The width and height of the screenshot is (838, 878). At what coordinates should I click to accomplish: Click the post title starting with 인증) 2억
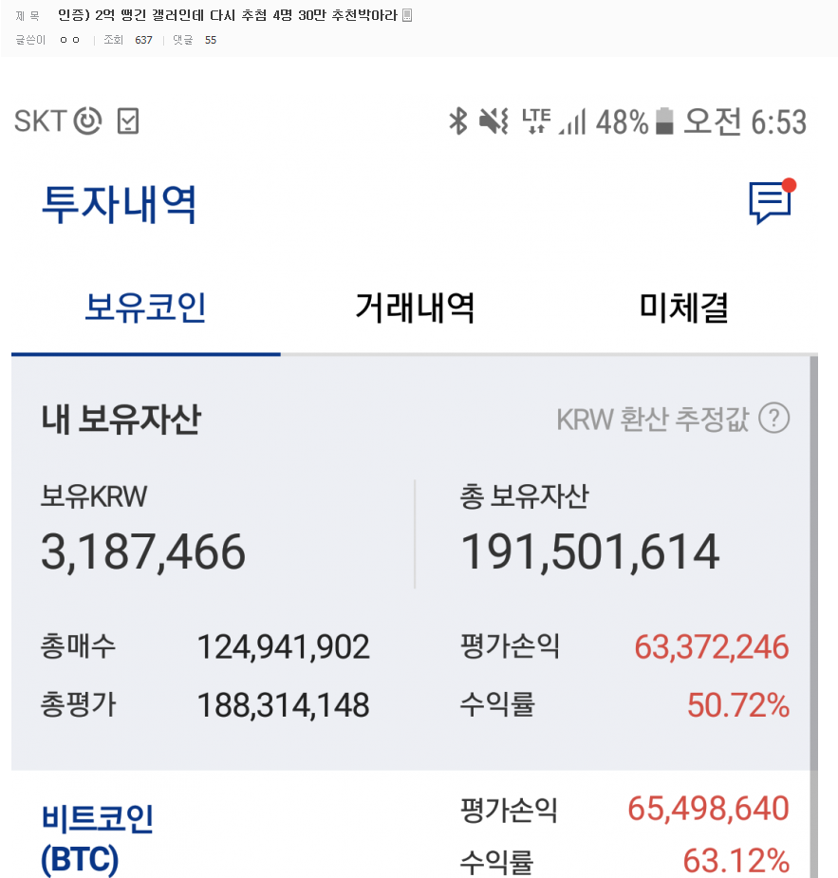coord(228,15)
